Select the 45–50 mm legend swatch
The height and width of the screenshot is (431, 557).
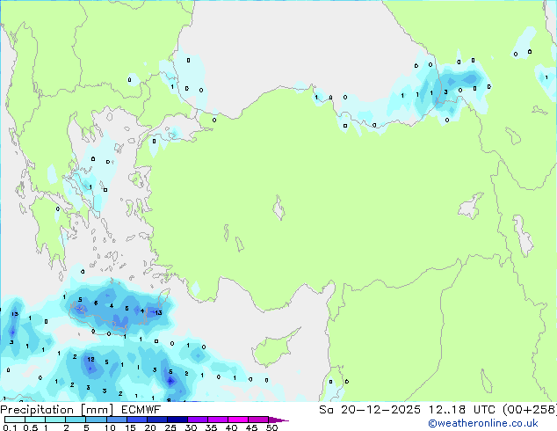point(258,420)
